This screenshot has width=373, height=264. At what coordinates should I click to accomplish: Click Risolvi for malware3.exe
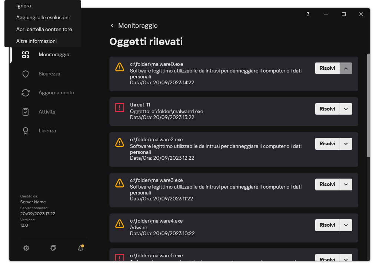pos(327,184)
